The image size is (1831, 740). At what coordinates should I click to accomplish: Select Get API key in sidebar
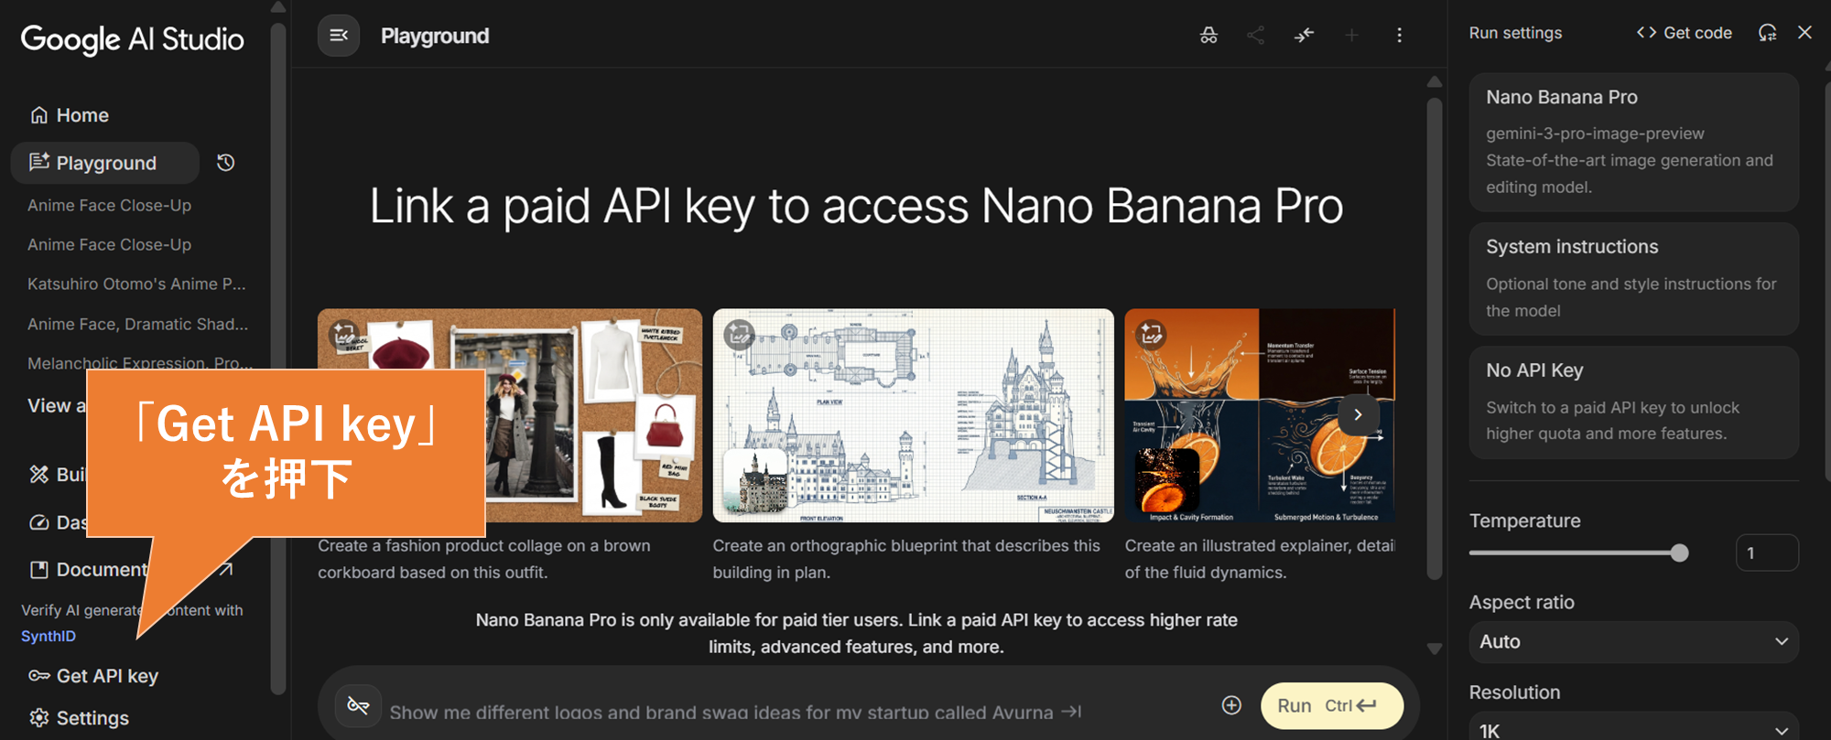[106, 676]
